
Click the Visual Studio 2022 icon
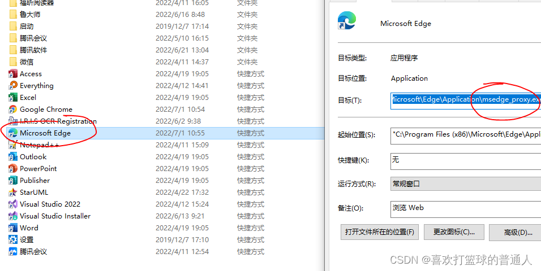coord(13,204)
